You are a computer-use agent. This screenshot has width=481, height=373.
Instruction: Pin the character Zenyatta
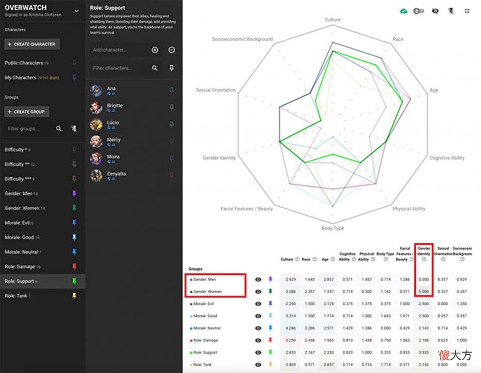(171, 175)
